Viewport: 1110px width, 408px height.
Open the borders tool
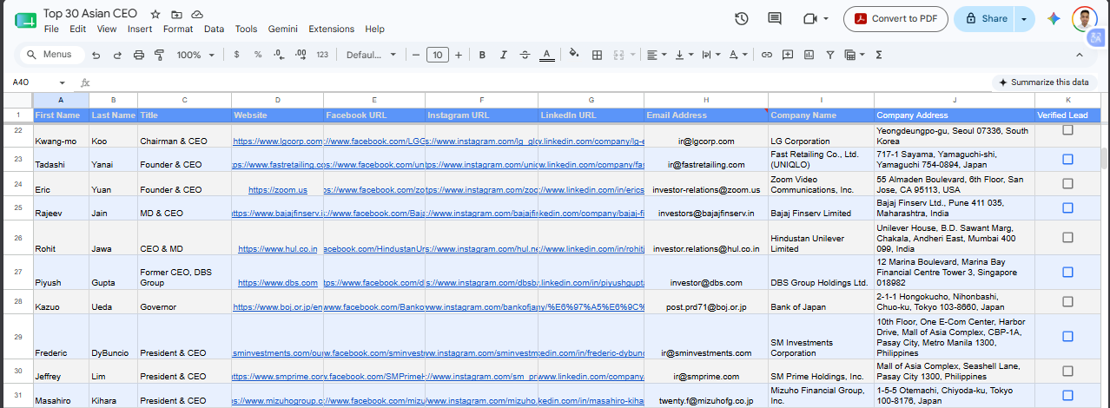click(x=597, y=55)
